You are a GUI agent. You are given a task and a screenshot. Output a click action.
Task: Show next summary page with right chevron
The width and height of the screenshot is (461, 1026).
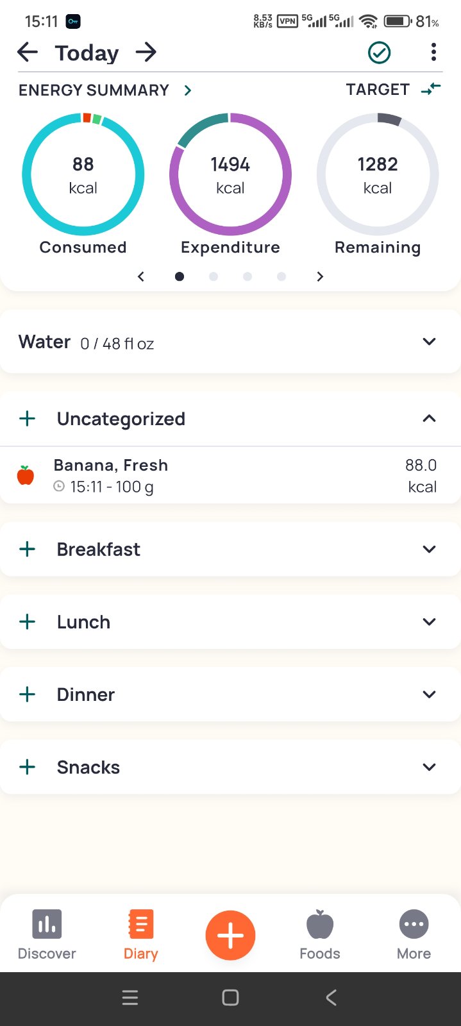coord(320,276)
